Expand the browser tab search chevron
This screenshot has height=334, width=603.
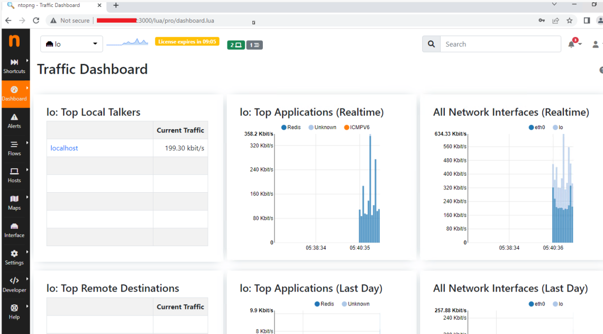point(554,4)
